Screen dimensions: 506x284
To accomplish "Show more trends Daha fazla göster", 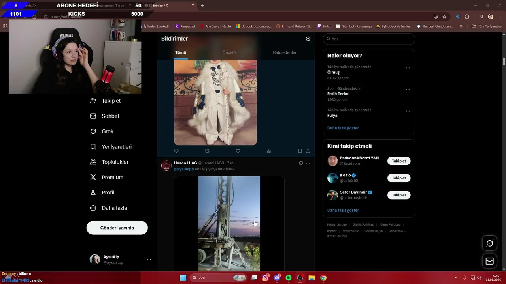I will tap(343, 128).
